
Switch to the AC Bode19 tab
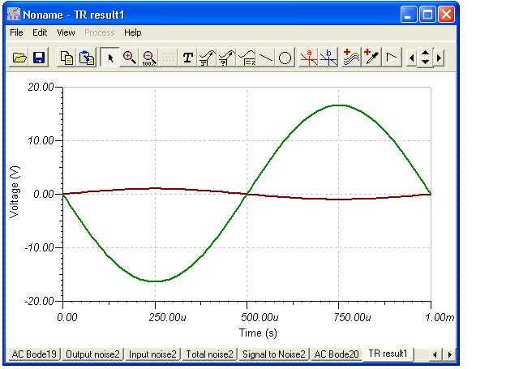pos(34,354)
